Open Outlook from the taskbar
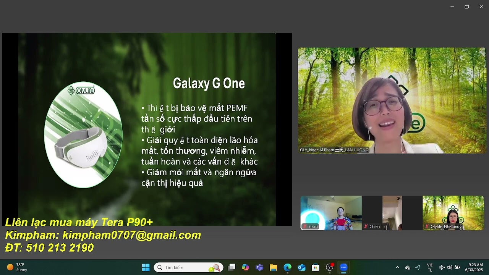 (301, 267)
